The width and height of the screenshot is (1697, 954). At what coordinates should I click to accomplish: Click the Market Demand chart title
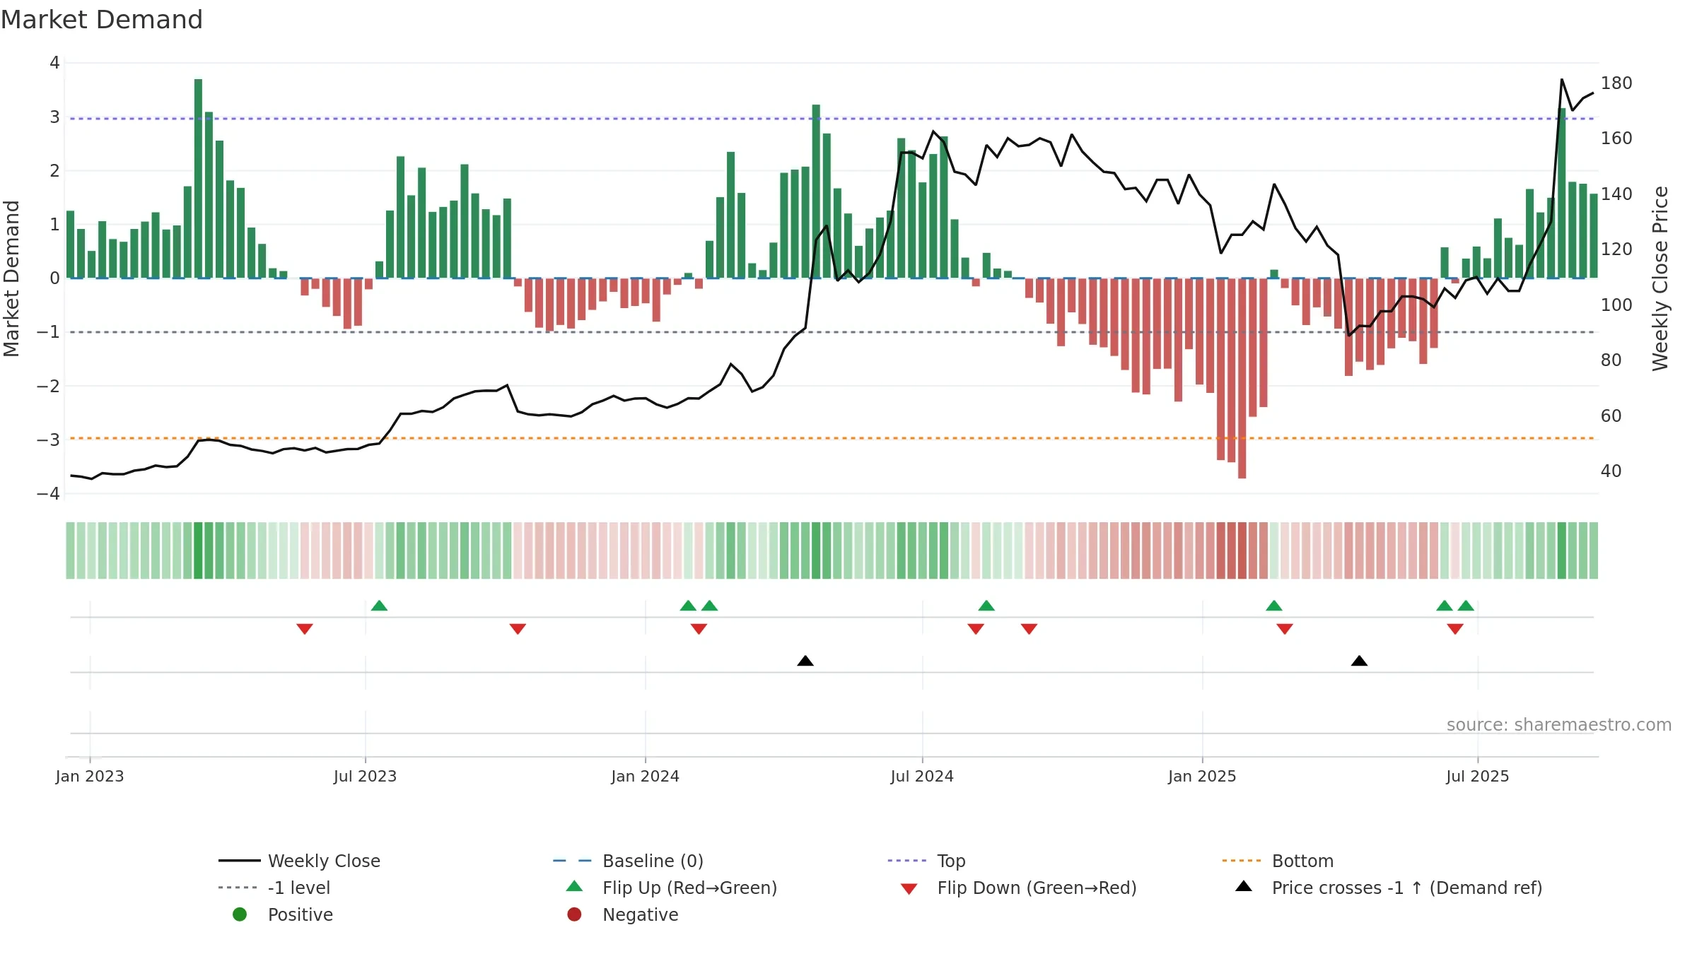click(x=102, y=20)
